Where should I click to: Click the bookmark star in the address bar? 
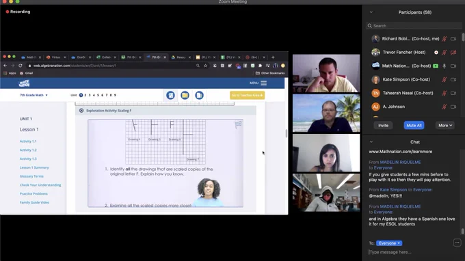pos(205,66)
